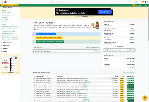Open Symbol Search in the sidebar

point(6,13)
